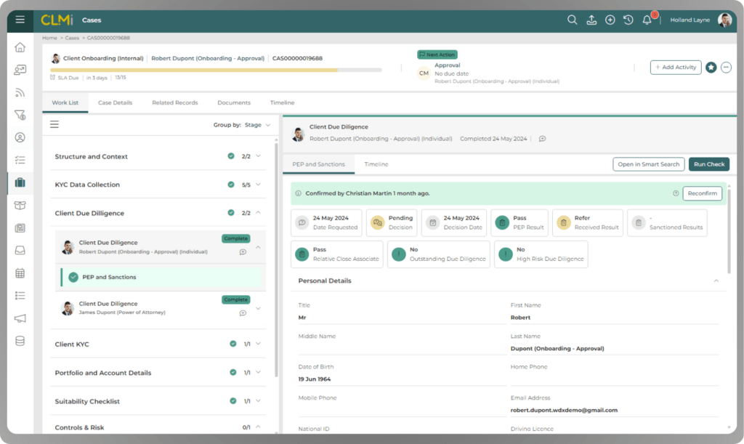The height and width of the screenshot is (444, 744).
Task: Open the checklist tasks icon in left sidebar
Action: (x=20, y=160)
